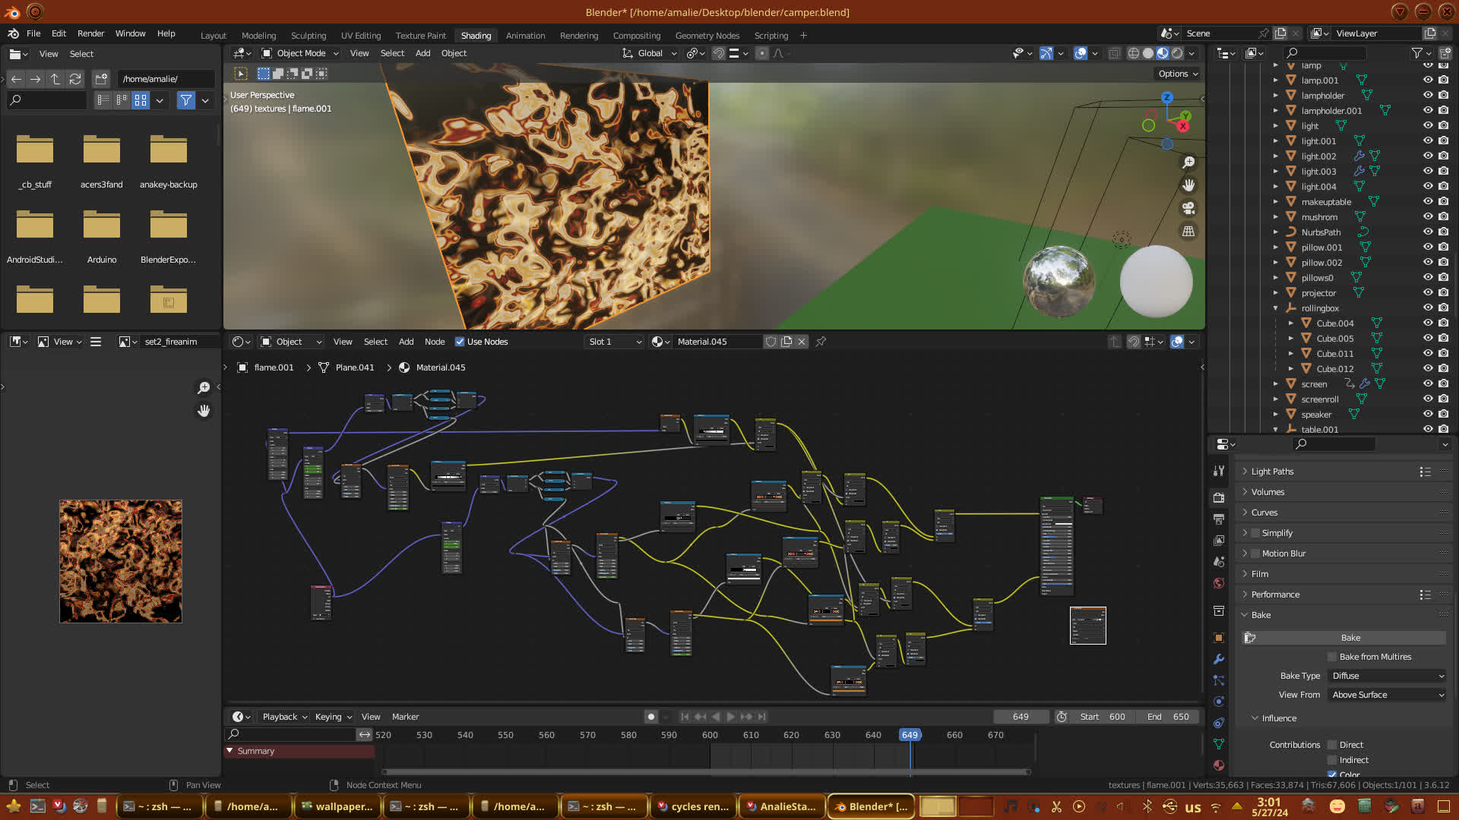This screenshot has width=1459, height=820.
Task: Switch to orthographic grid view icon
Action: click(x=1188, y=231)
